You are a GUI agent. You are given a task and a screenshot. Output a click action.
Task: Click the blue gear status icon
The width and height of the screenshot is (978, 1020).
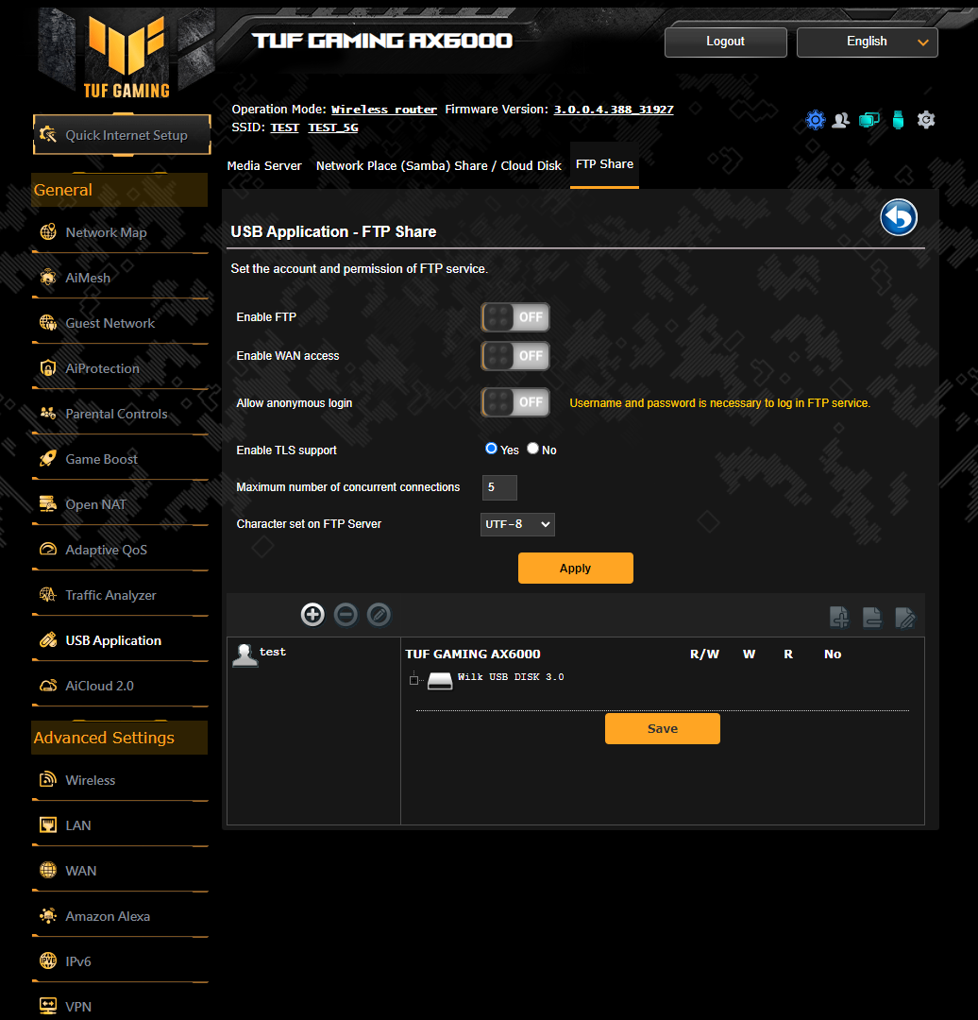[x=816, y=120]
